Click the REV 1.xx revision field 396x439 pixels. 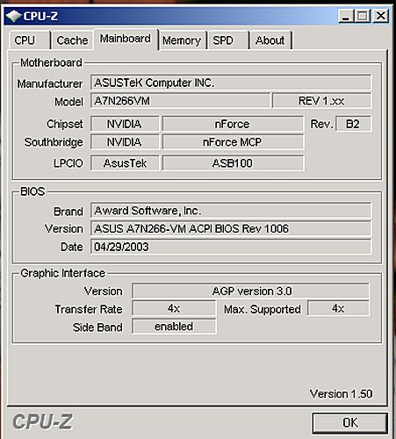pos(321,101)
